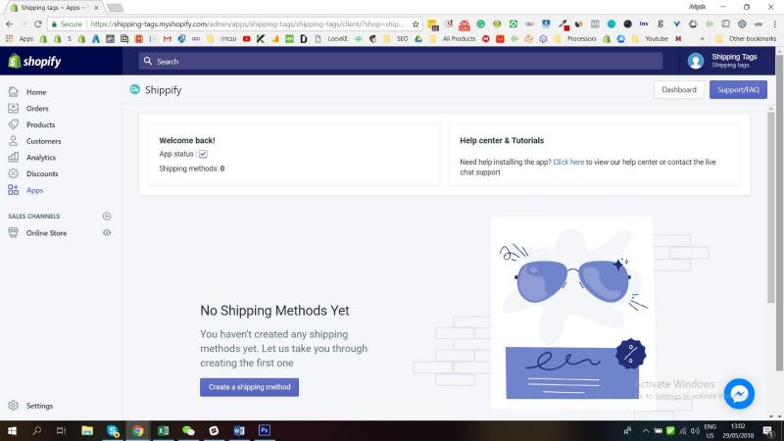Open the YouTube red bookmark icon
The image size is (784, 441).
(247, 38)
